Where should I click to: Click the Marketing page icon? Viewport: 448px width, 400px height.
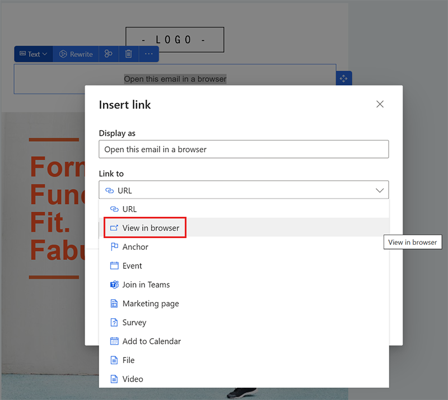click(x=114, y=303)
